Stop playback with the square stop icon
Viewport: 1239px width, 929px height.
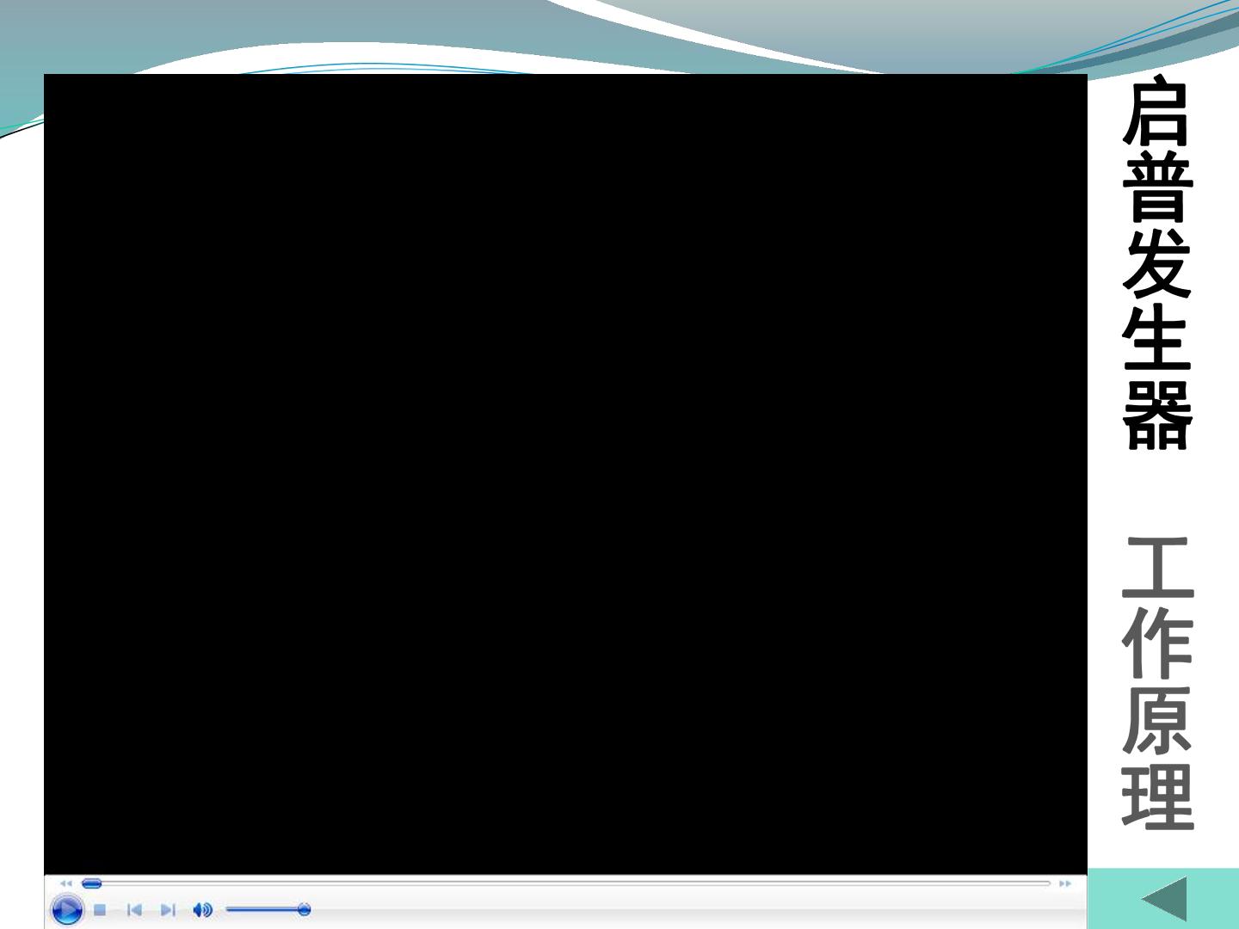100,909
